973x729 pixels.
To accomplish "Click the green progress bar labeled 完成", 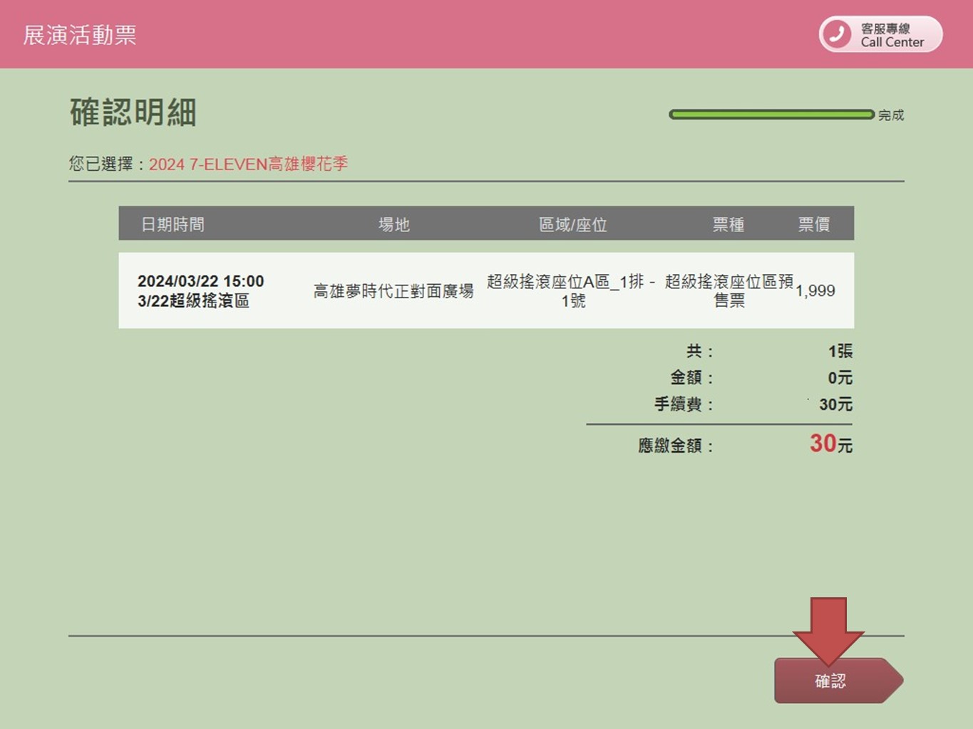I will click(x=771, y=115).
